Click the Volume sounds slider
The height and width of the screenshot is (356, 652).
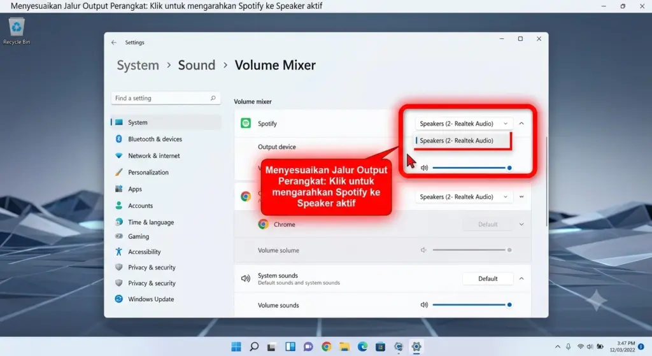pyautogui.click(x=472, y=305)
